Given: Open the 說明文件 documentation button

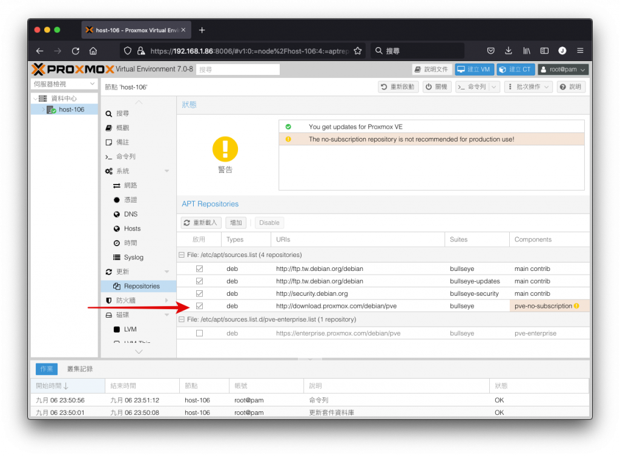Looking at the screenshot, I should pos(431,69).
